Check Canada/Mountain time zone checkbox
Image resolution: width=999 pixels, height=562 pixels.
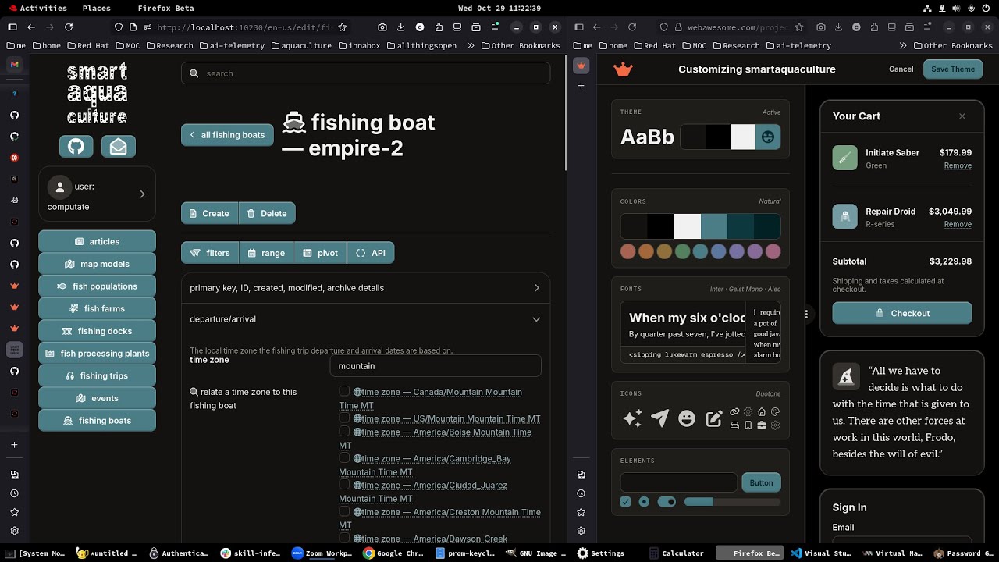(344, 391)
